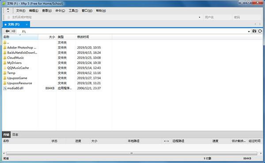
Task: Click the scrollbar left arrow
Action: tap(4, 153)
